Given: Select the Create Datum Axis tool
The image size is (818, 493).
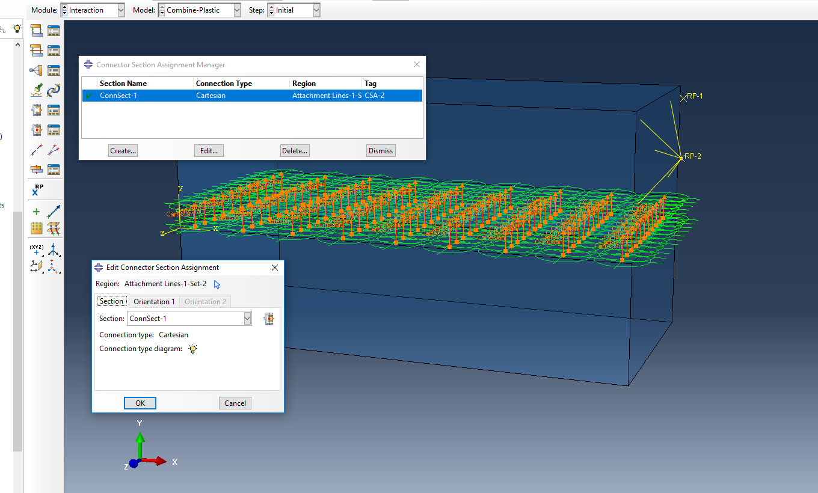Looking at the screenshot, I should [54, 266].
